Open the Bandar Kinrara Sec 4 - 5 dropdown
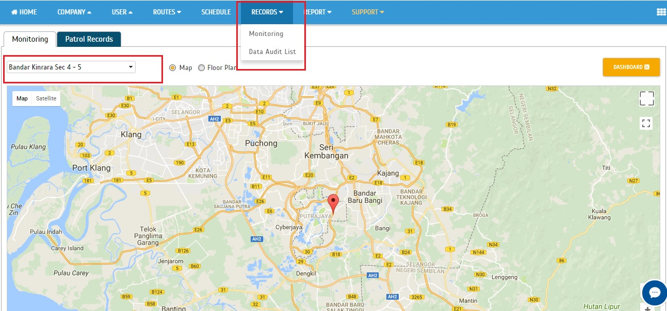This screenshot has height=311, width=667. coord(71,67)
